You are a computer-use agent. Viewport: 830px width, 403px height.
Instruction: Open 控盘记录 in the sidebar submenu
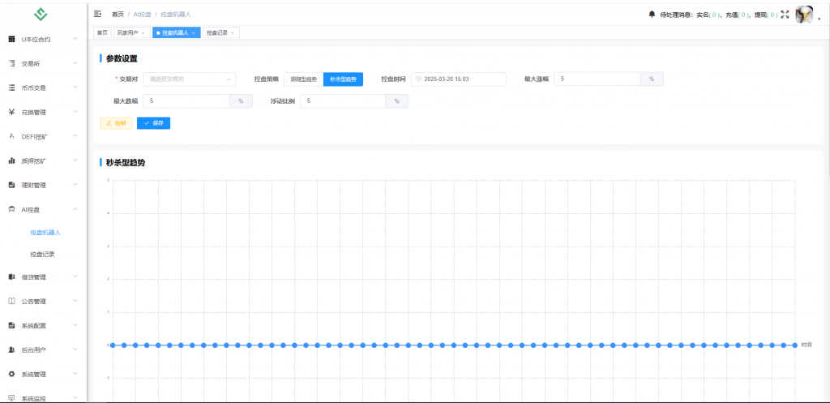[x=42, y=255]
